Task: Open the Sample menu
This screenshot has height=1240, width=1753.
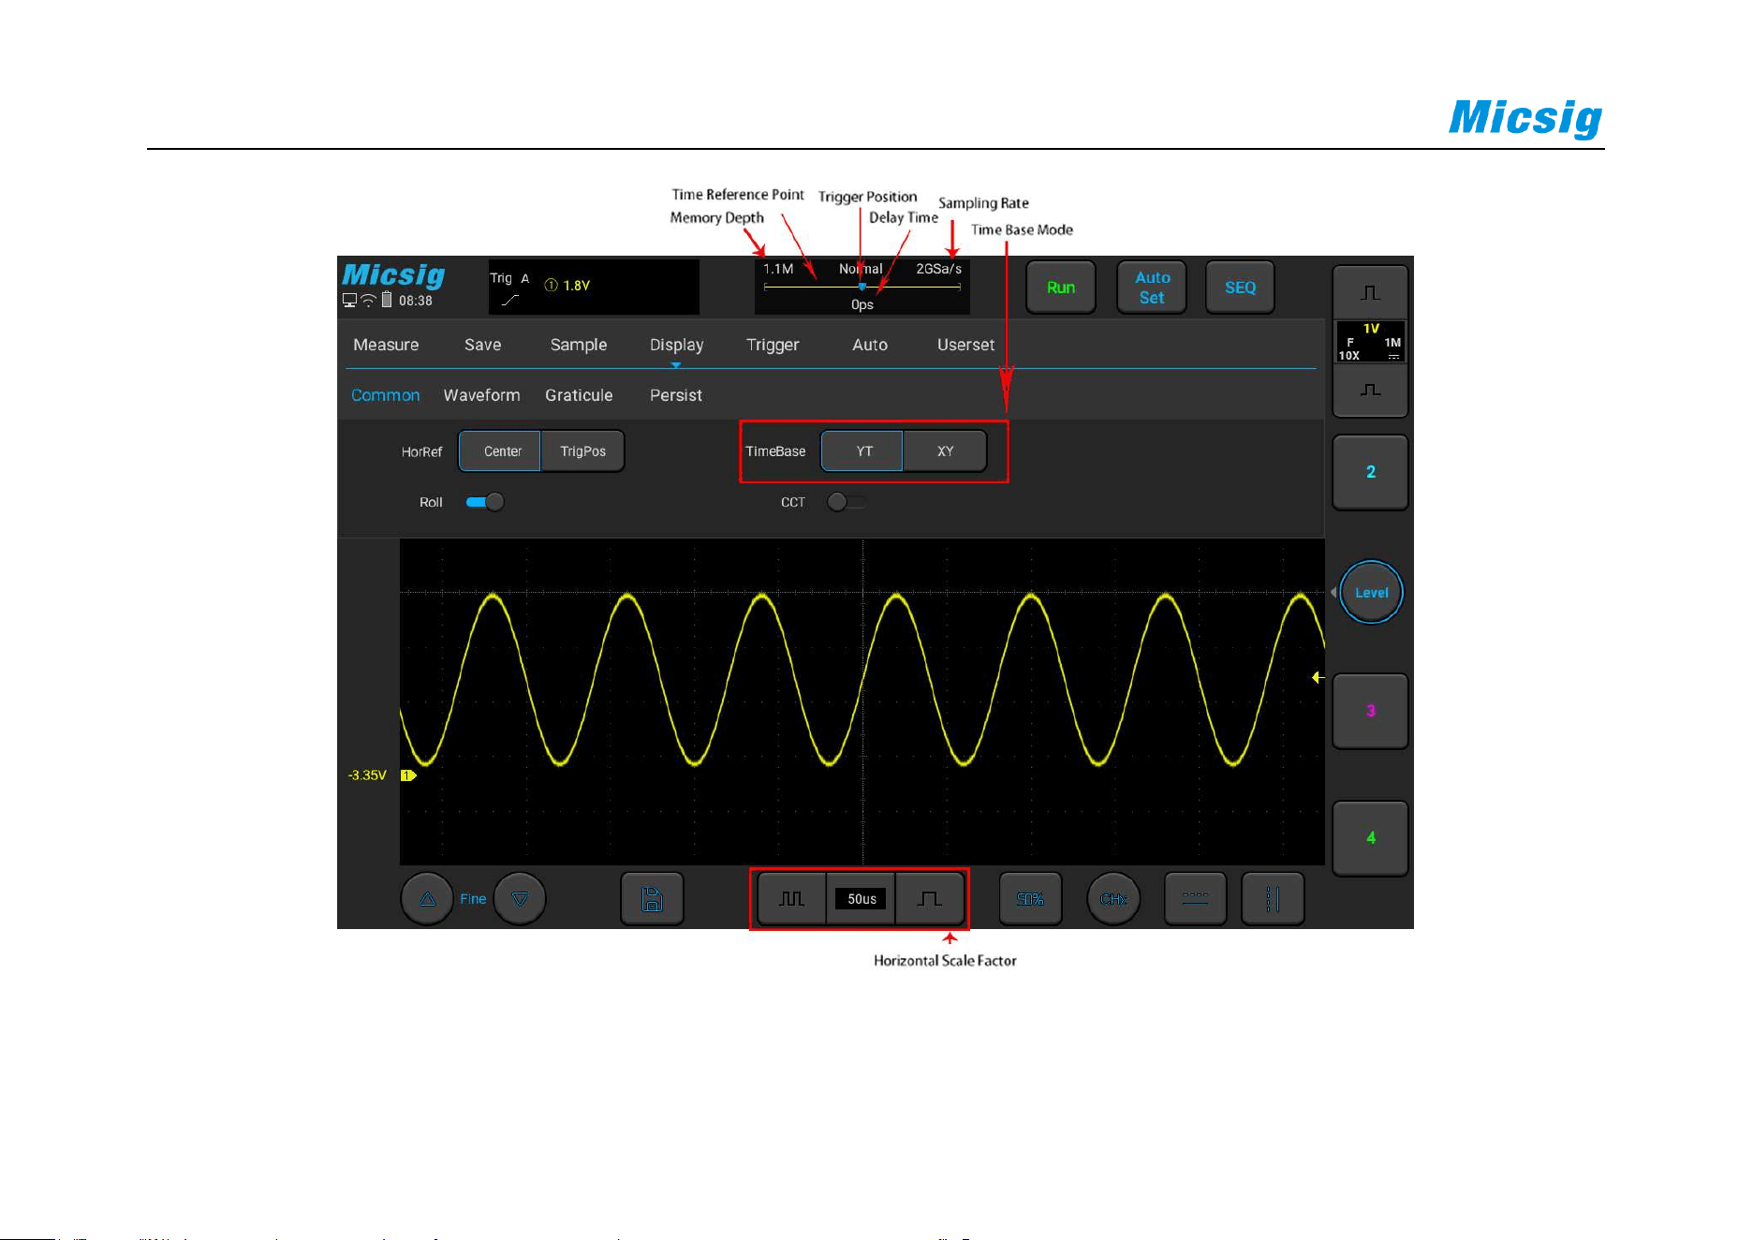Action: 579,345
